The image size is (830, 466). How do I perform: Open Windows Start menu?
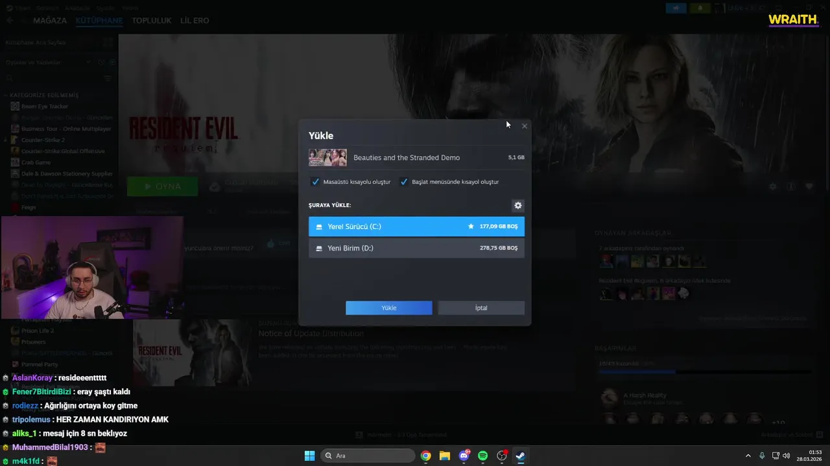[310, 456]
